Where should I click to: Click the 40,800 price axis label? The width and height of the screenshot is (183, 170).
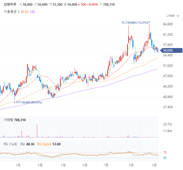168,97
